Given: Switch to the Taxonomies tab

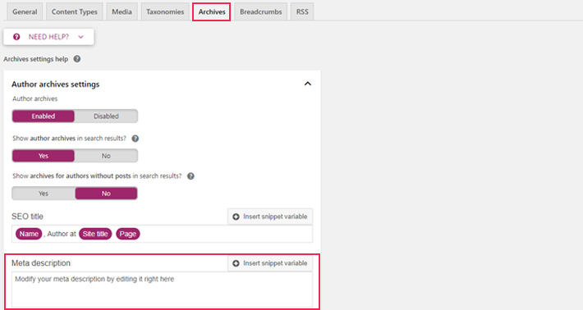Looking at the screenshot, I should pos(165,11).
